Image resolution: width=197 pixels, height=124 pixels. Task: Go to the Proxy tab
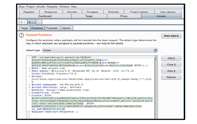coord(124,16)
